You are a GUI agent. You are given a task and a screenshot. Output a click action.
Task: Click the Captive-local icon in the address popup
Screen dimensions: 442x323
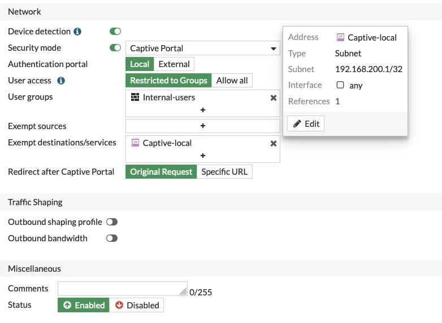click(x=340, y=37)
